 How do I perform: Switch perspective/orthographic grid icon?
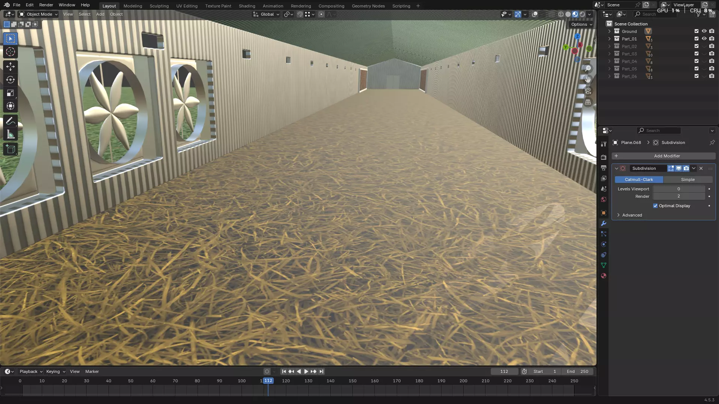pyautogui.click(x=588, y=102)
